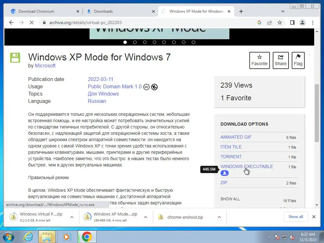Expand Windows XP Mode....zip download options
This screenshot has height=243, width=324.
point(146,217)
